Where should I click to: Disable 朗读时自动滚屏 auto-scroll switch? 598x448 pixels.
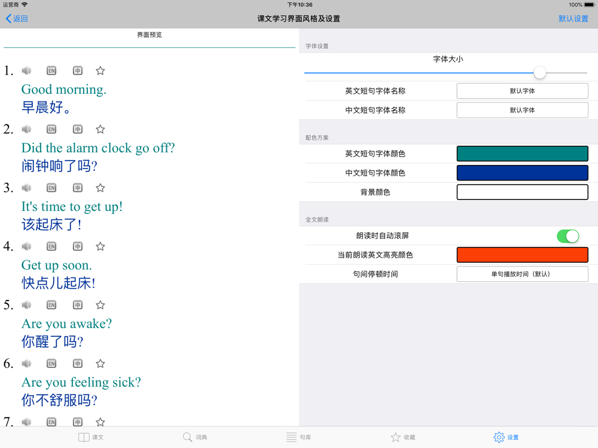[x=568, y=236]
